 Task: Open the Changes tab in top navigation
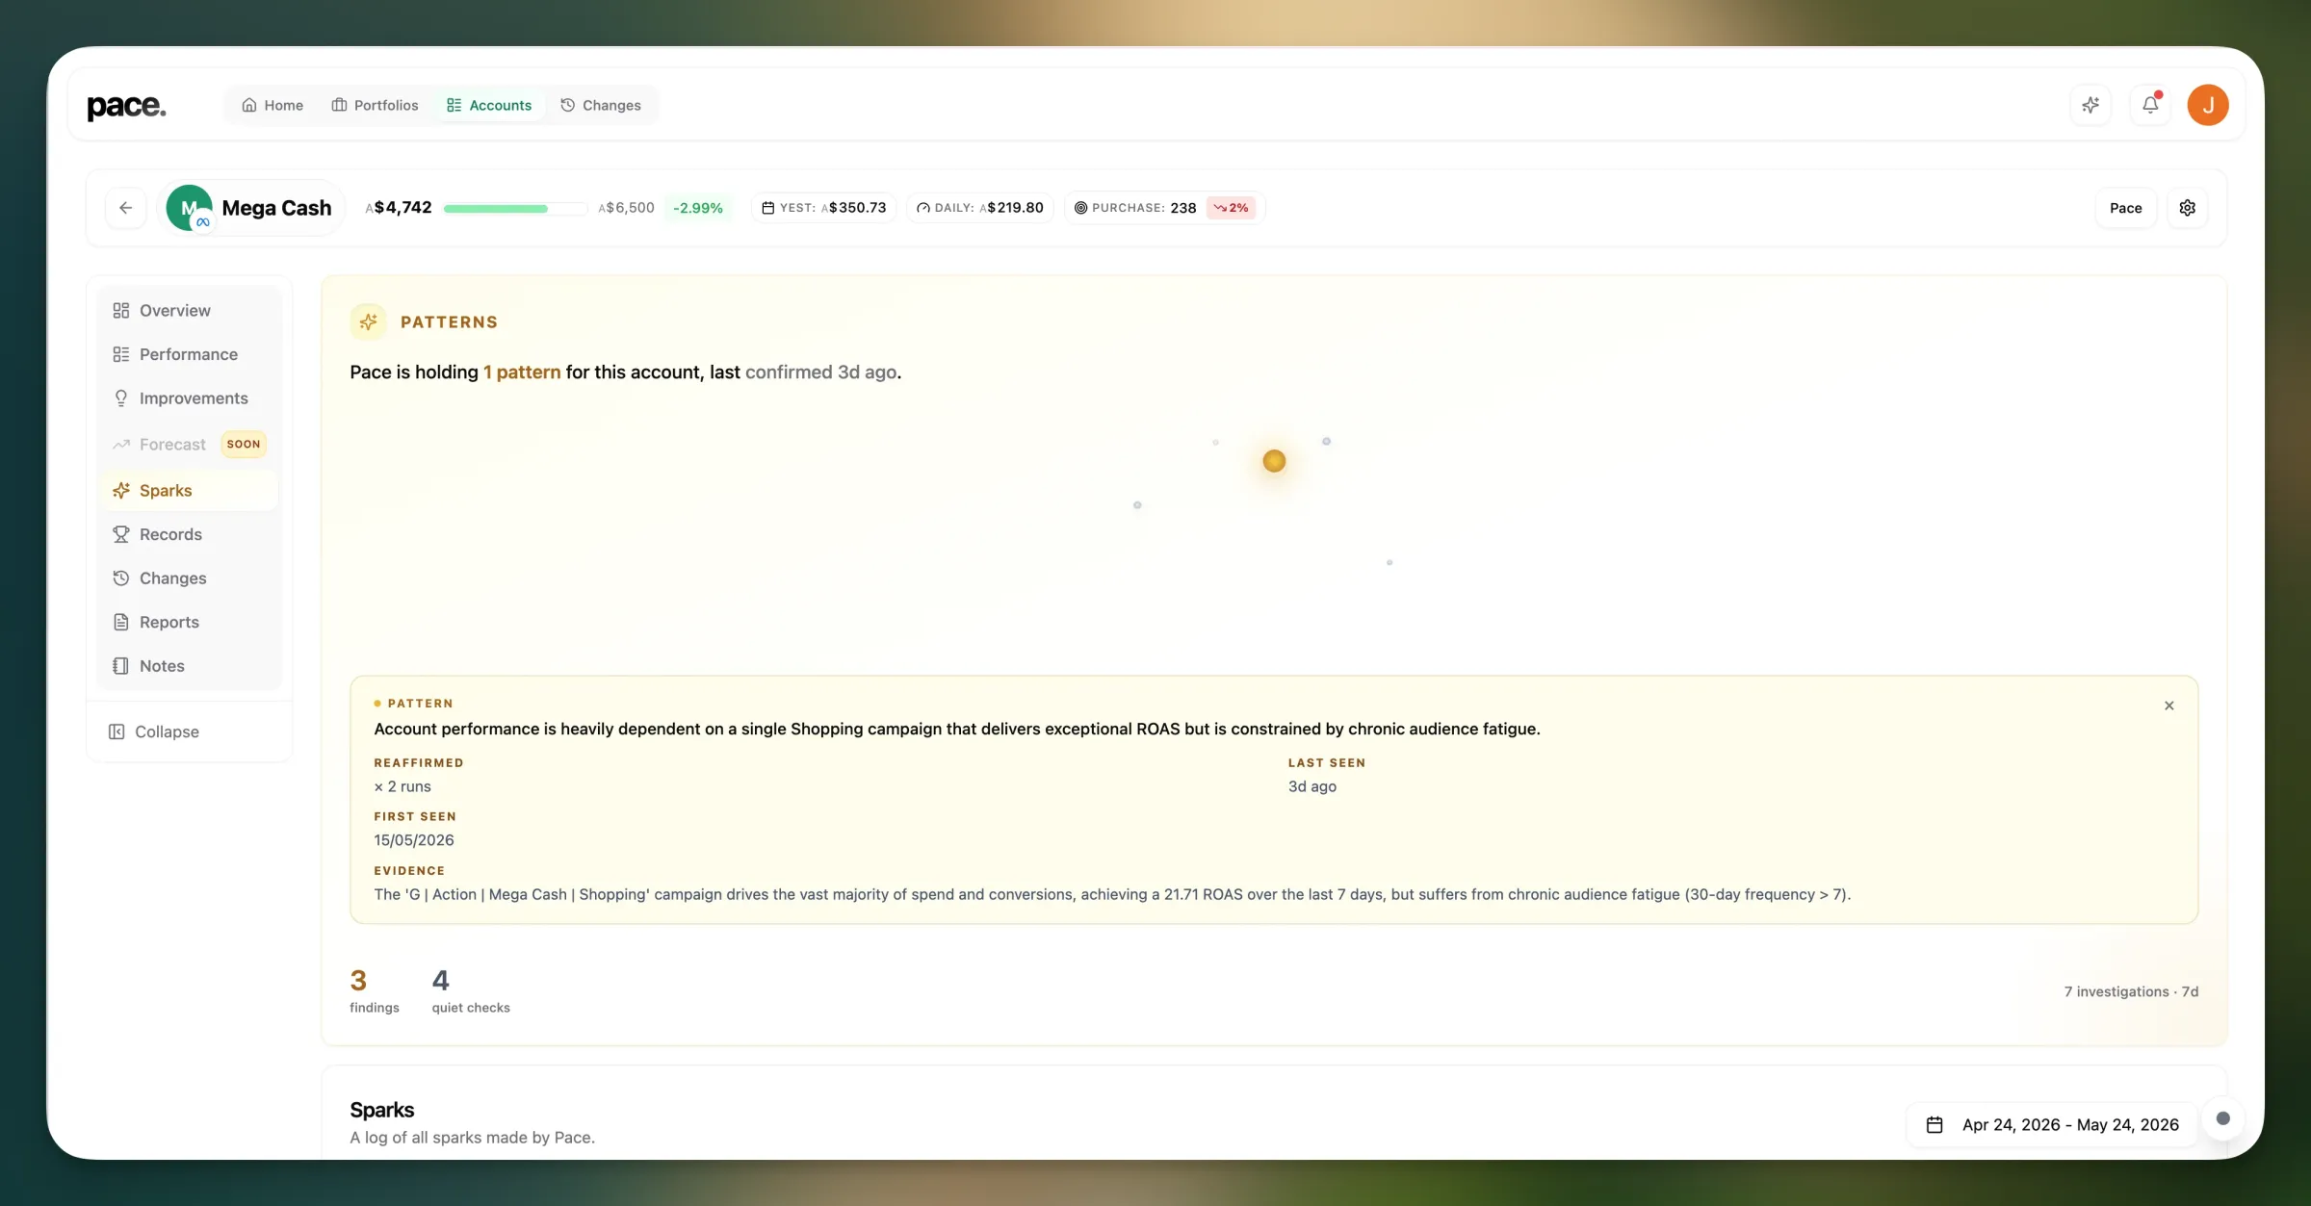coord(601,105)
